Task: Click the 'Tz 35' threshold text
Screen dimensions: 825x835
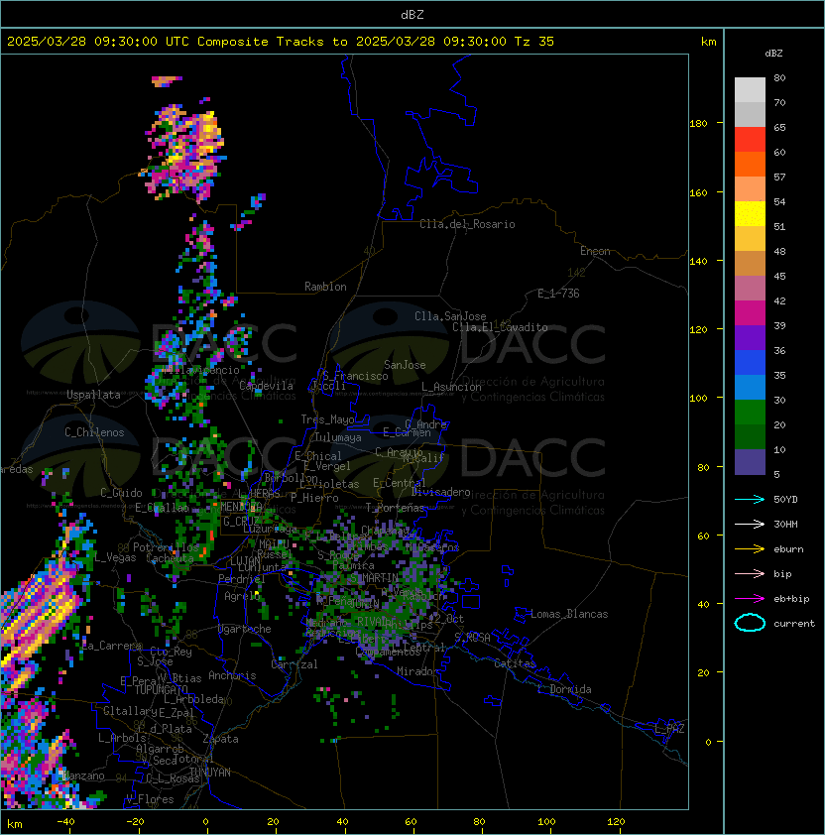Action: [534, 41]
